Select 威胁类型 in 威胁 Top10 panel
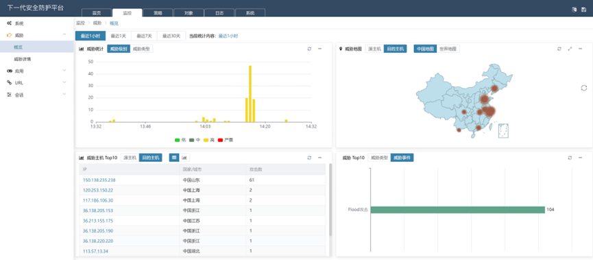Image resolution: width=593 pixels, height=260 pixels. tap(379, 157)
